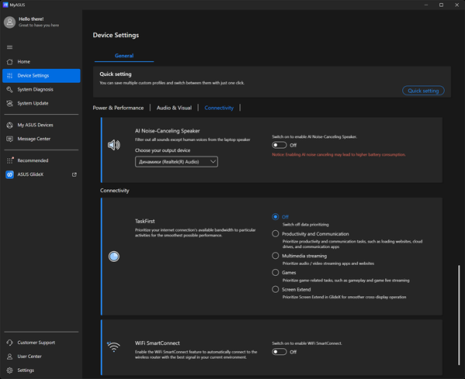The width and height of the screenshot is (465, 379).
Task: Open Customer Support headset icon
Action: coord(10,343)
